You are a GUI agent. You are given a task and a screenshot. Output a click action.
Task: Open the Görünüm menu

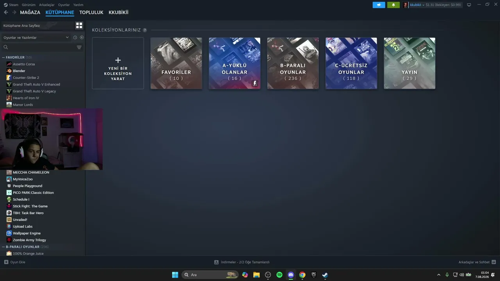(29, 5)
